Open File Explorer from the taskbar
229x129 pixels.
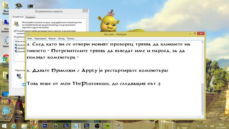[24, 126]
